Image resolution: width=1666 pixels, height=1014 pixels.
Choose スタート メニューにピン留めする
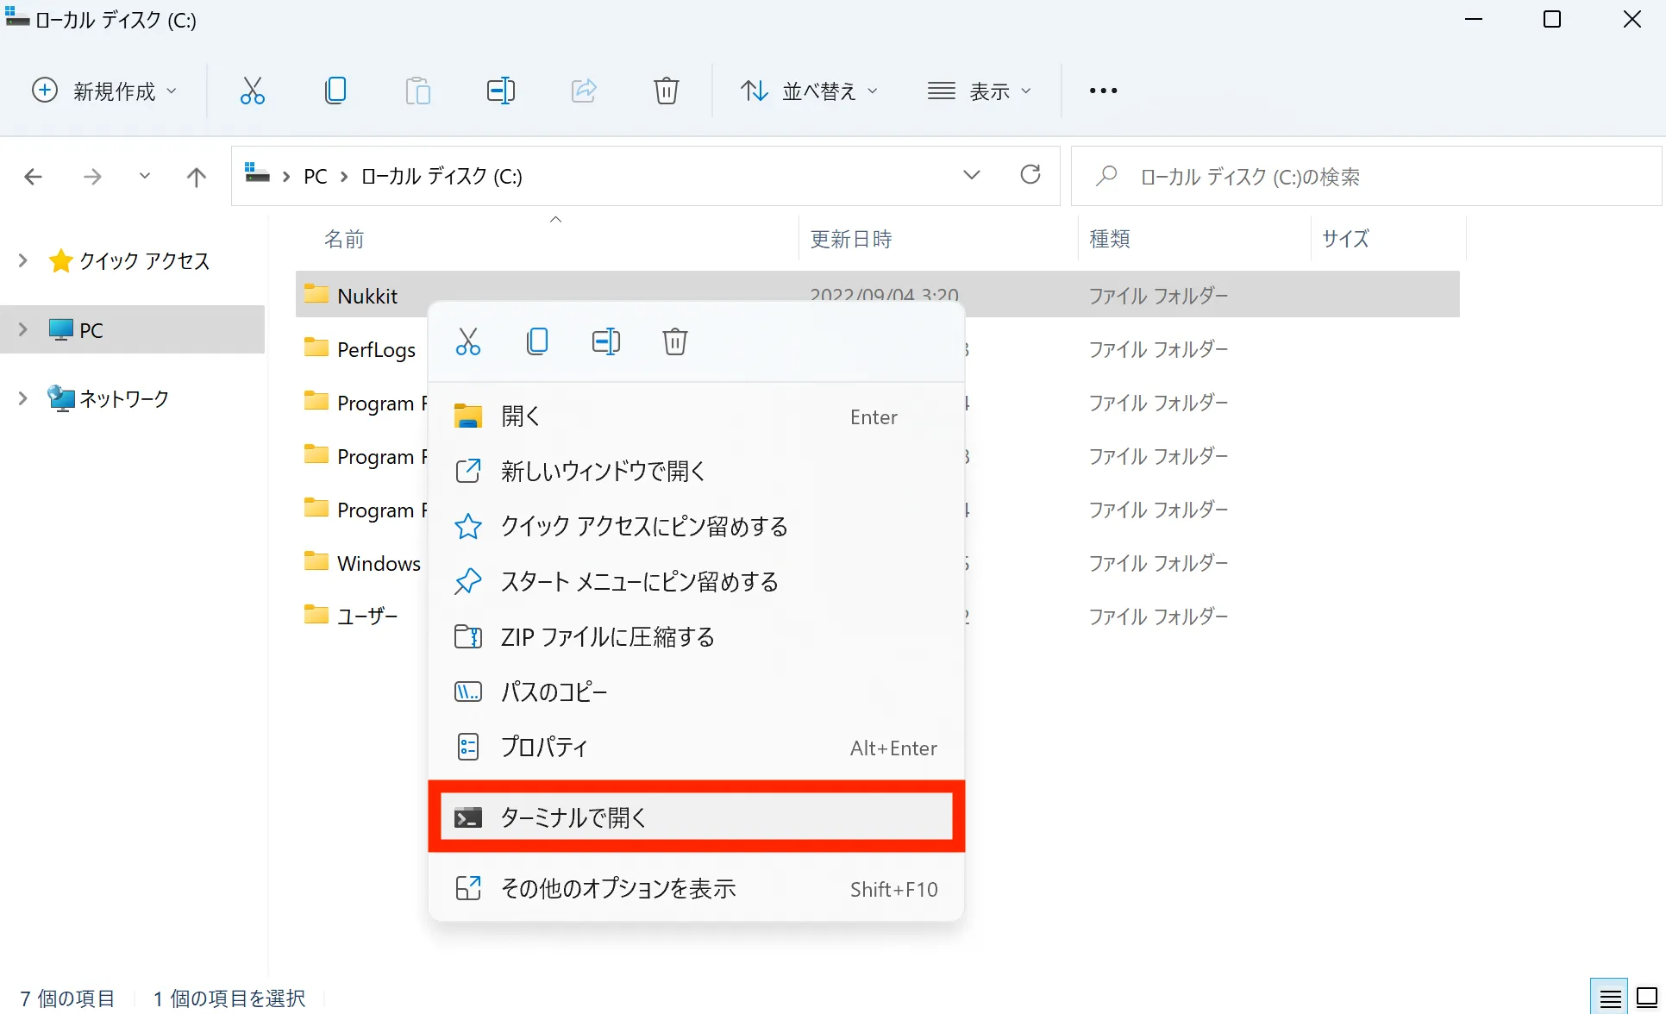[696, 581]
